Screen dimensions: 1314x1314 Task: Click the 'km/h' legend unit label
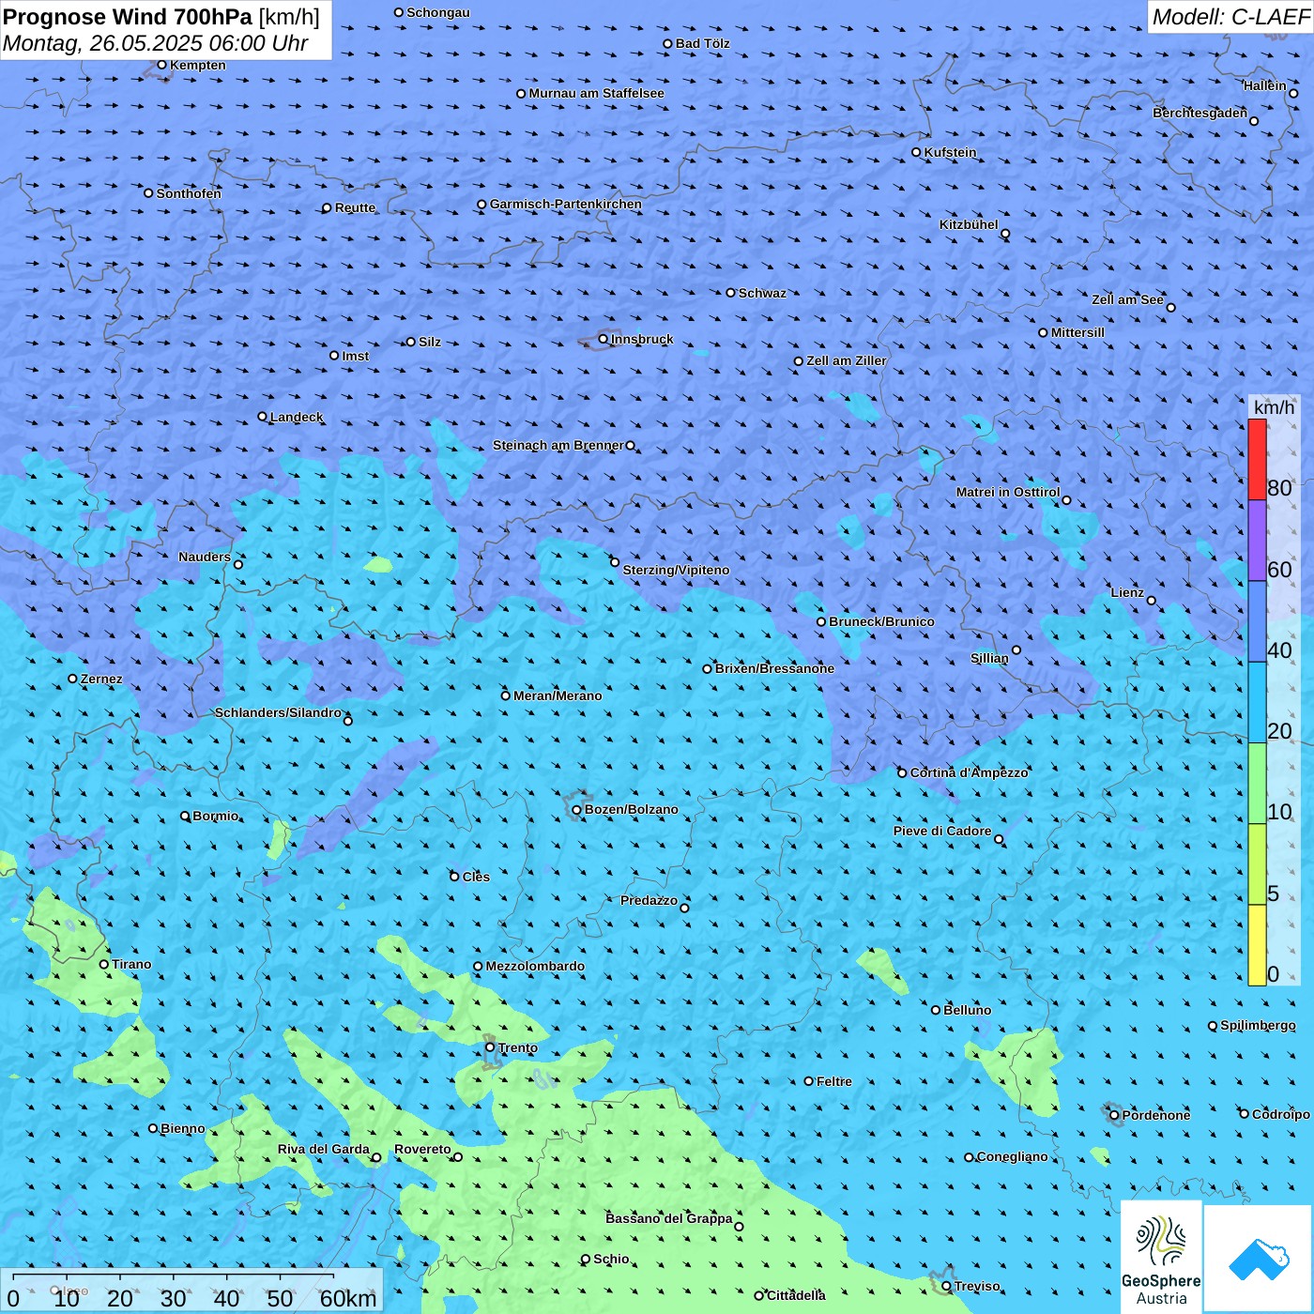(x=1274, y=407)
